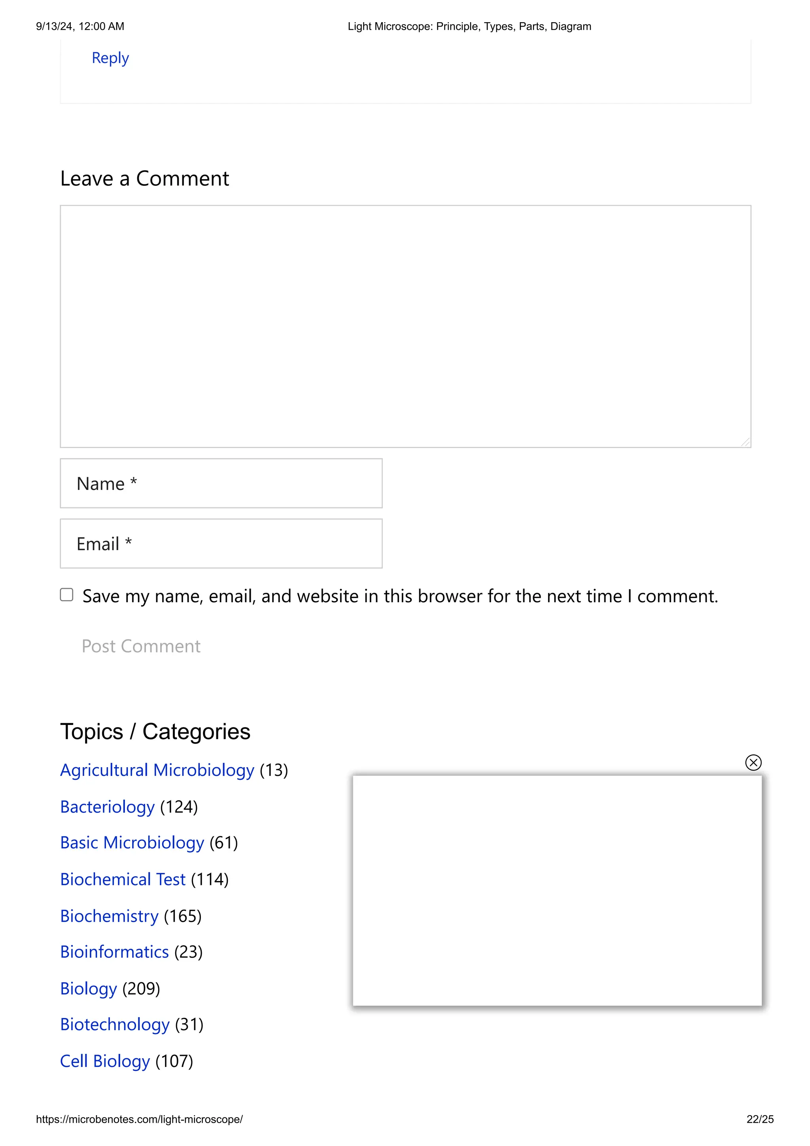
Task: Focus the Name input field
Action: (221, 483)
